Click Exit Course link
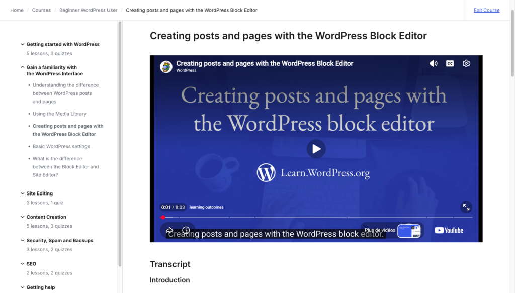515x293 pixels. click(486, 10)
